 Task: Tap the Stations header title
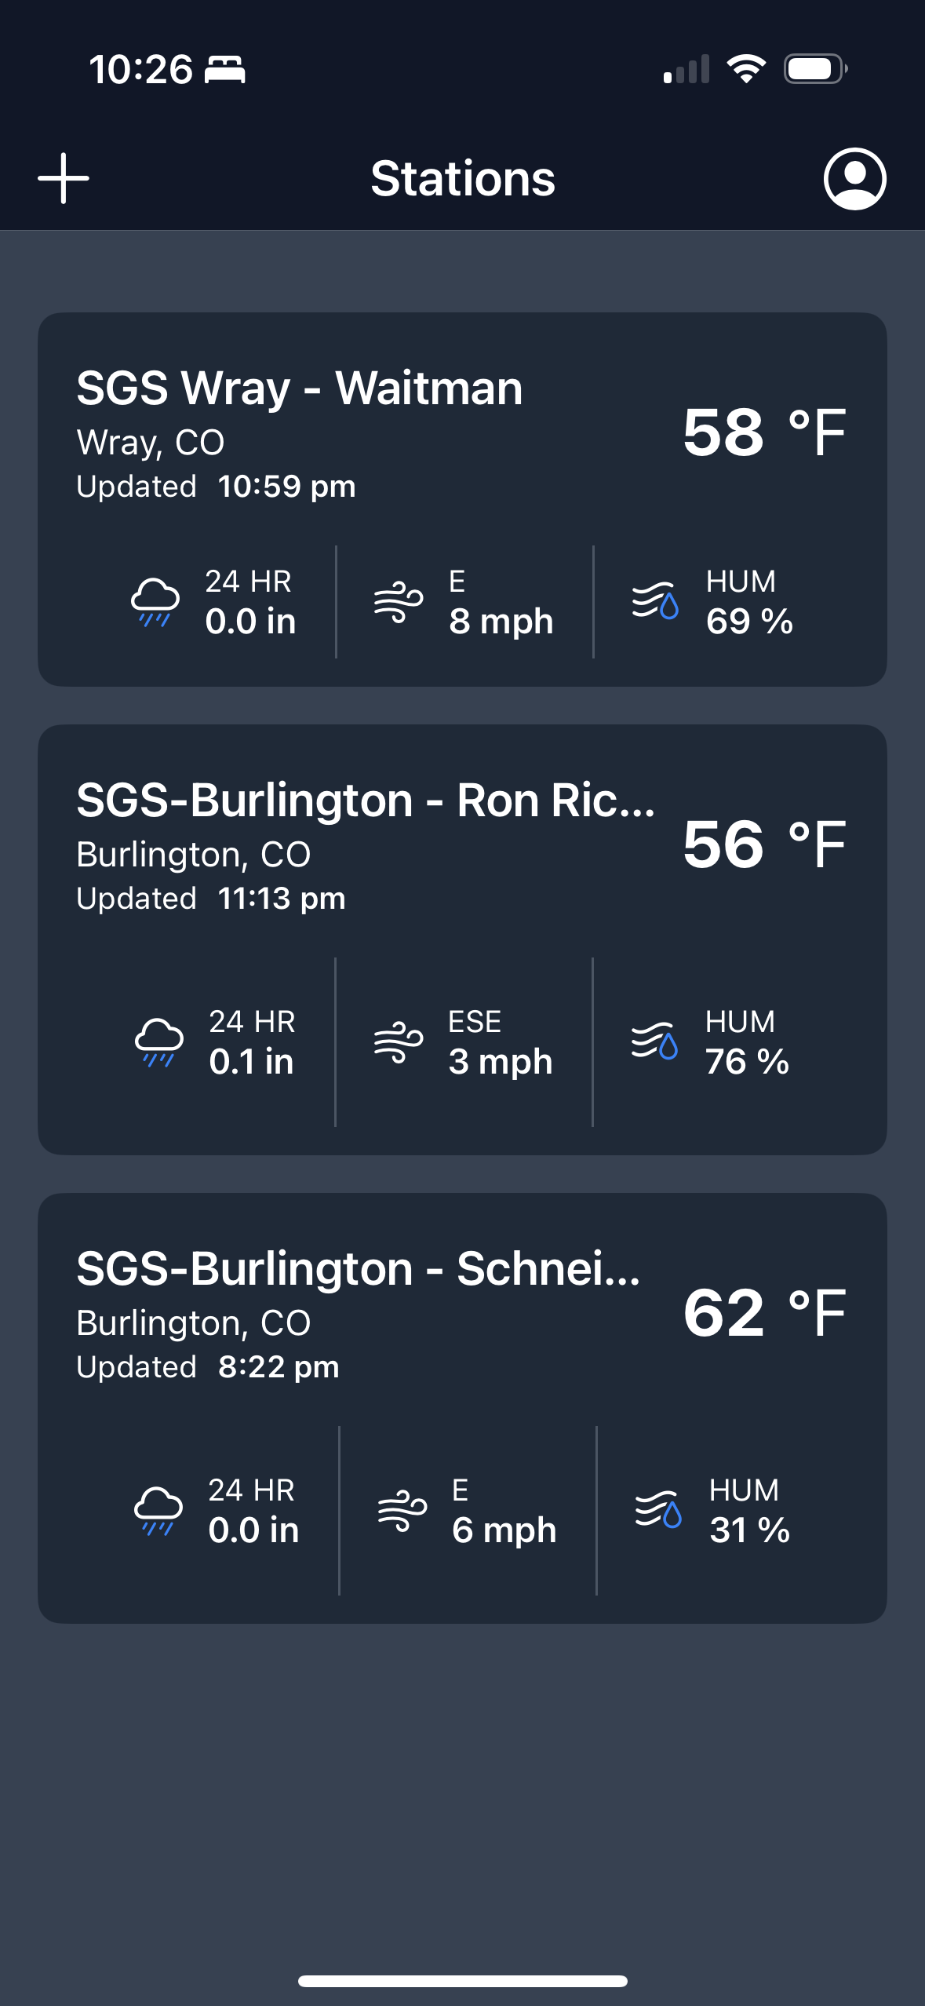pyautogui.click(x=463, y=178)
